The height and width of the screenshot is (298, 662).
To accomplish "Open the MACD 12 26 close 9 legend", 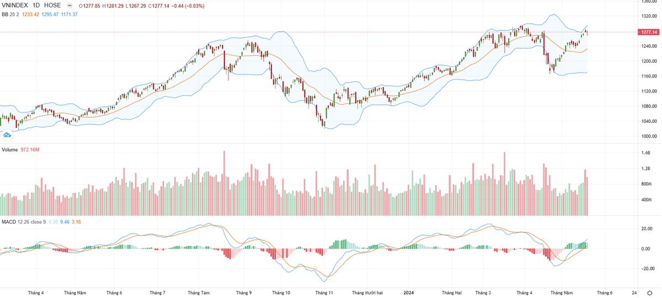I will click(24, 222).
